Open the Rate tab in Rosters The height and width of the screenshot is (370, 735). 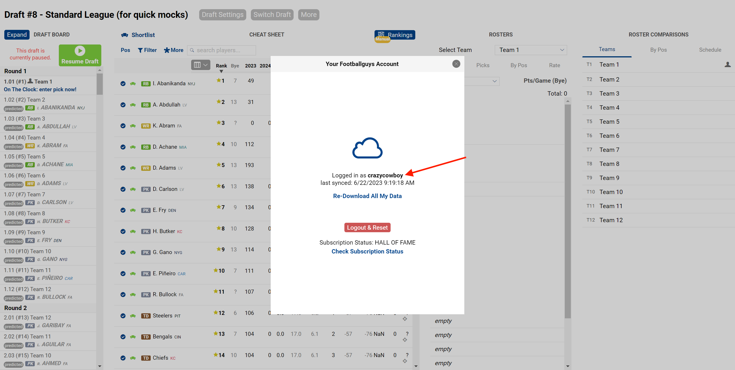point(554,65)
